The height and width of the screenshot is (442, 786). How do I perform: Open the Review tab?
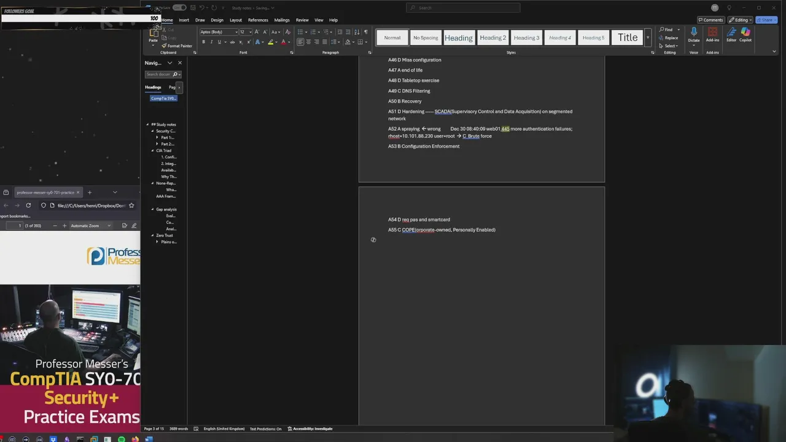(302, 20)
